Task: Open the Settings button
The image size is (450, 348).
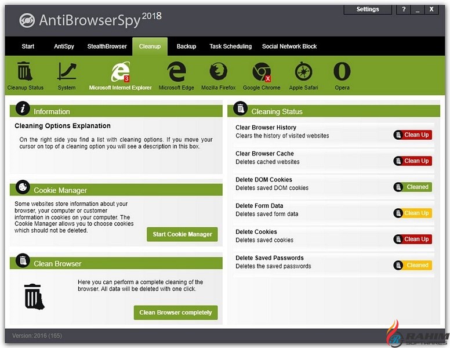Action: tap(368, 9)
